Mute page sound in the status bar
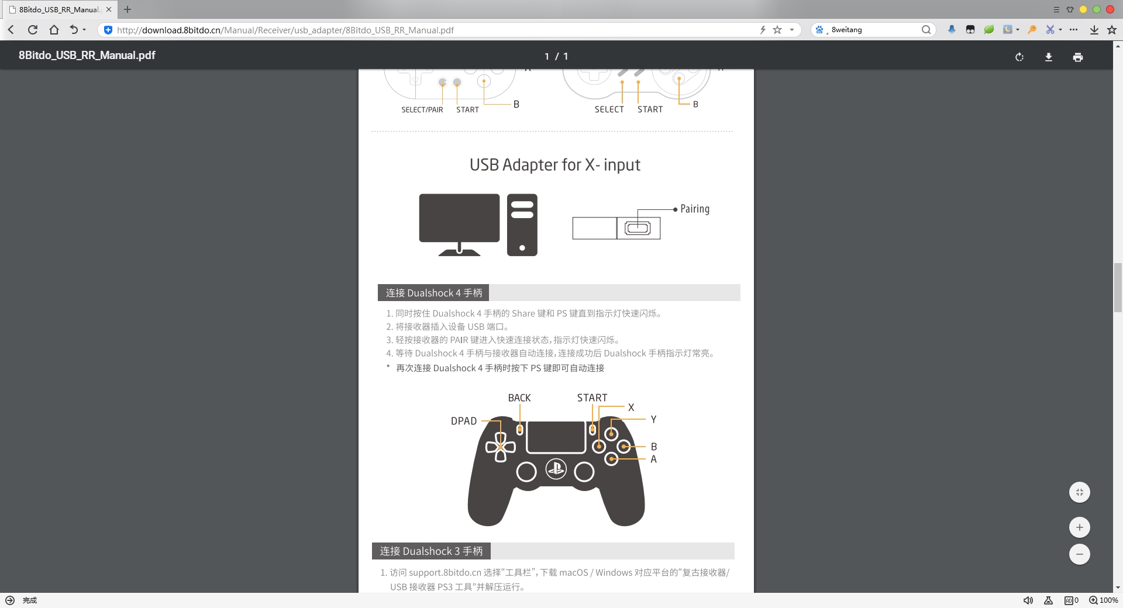This screenshot has height=608, width=1123. [1028, 600]
